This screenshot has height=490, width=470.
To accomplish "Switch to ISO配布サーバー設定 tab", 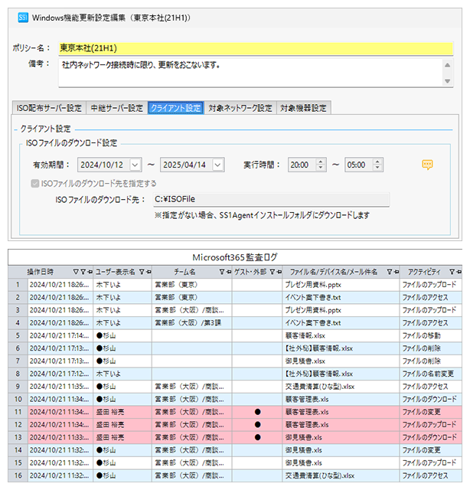I will pos(49,108).
